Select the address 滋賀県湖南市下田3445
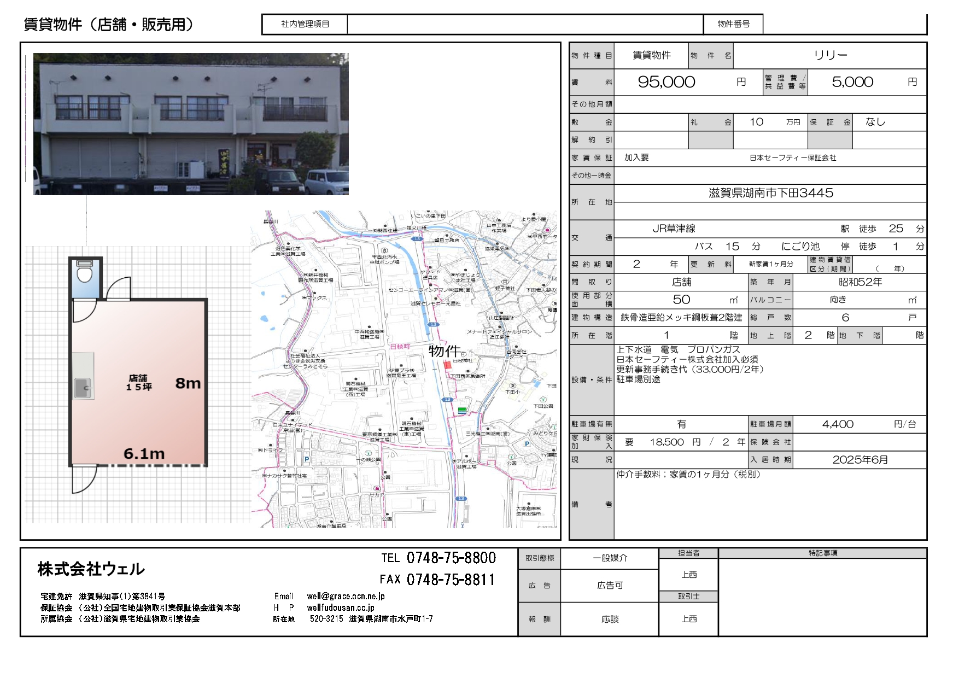The width and height of the screenshot is (959, 678). 770,193
